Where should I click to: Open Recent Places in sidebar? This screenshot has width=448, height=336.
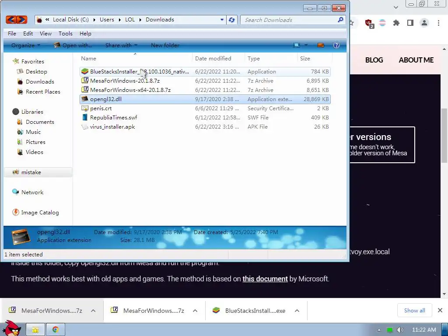[x=42, y=91]
